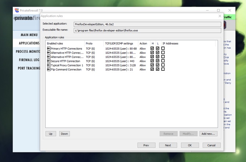Click the Next button

pyautogui.click(x=168, y=145)
